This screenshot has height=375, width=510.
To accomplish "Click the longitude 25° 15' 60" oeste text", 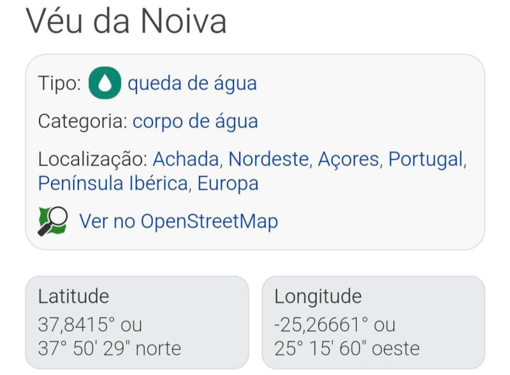I will coord(347,348).
